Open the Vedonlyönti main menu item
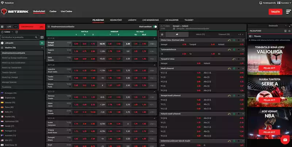292x147 pixels. click(x=39, y=11)
